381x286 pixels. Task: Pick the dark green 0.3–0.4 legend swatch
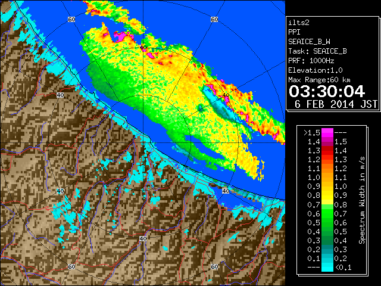coord(327,241)
